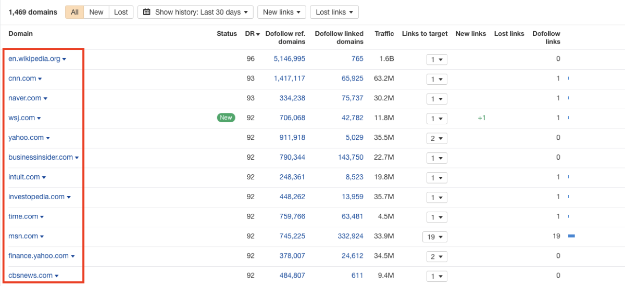Open 448,262 ref domains for investopedia.com

[292, 197]
